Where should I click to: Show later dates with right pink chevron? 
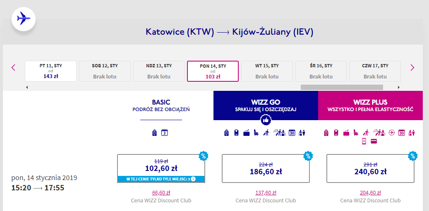(x=412, y=67)
